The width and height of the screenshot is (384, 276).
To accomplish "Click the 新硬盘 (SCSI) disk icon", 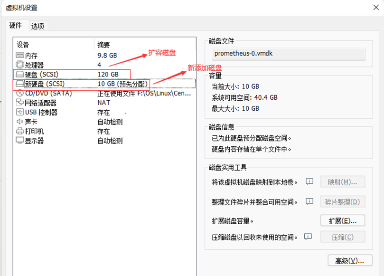I will [20, 84].
